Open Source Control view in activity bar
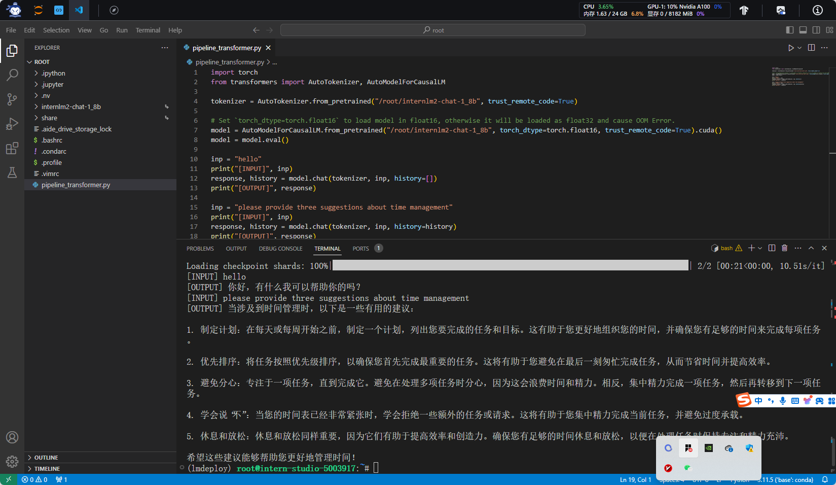This screenshot has width=836, height=485. click(12, 99)
